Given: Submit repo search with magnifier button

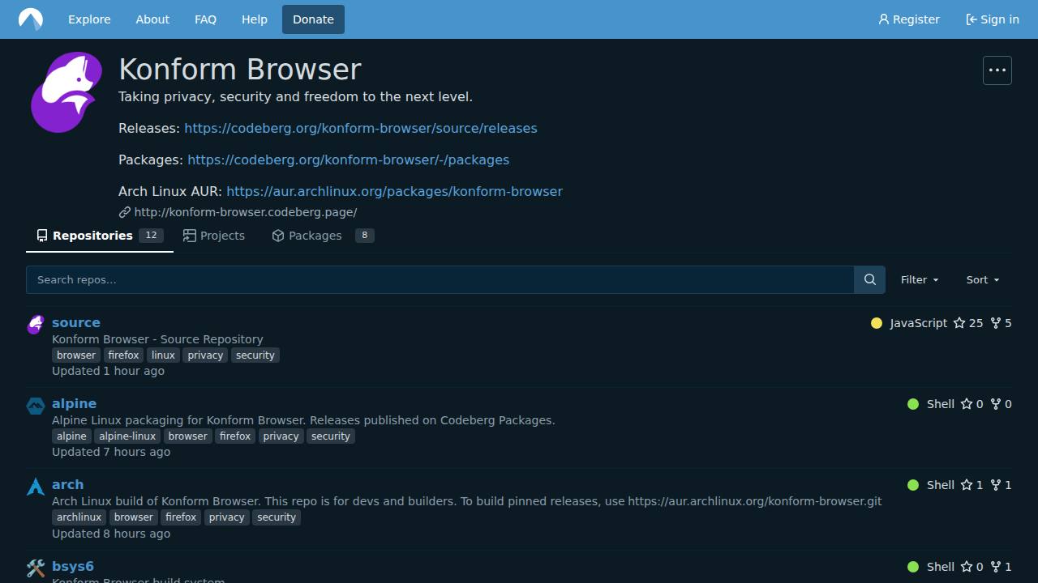Looking at the screenshot, I should click(x=869, y=279).
